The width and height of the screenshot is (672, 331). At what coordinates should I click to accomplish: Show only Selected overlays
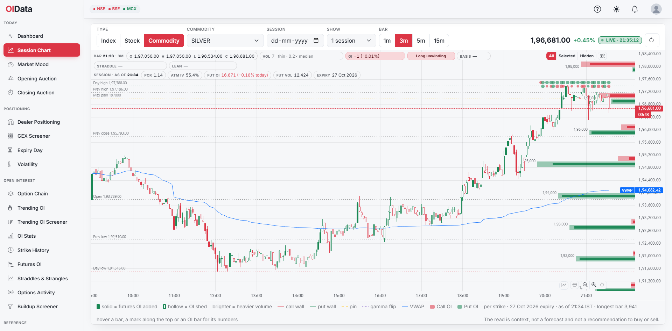click(567, 56)
